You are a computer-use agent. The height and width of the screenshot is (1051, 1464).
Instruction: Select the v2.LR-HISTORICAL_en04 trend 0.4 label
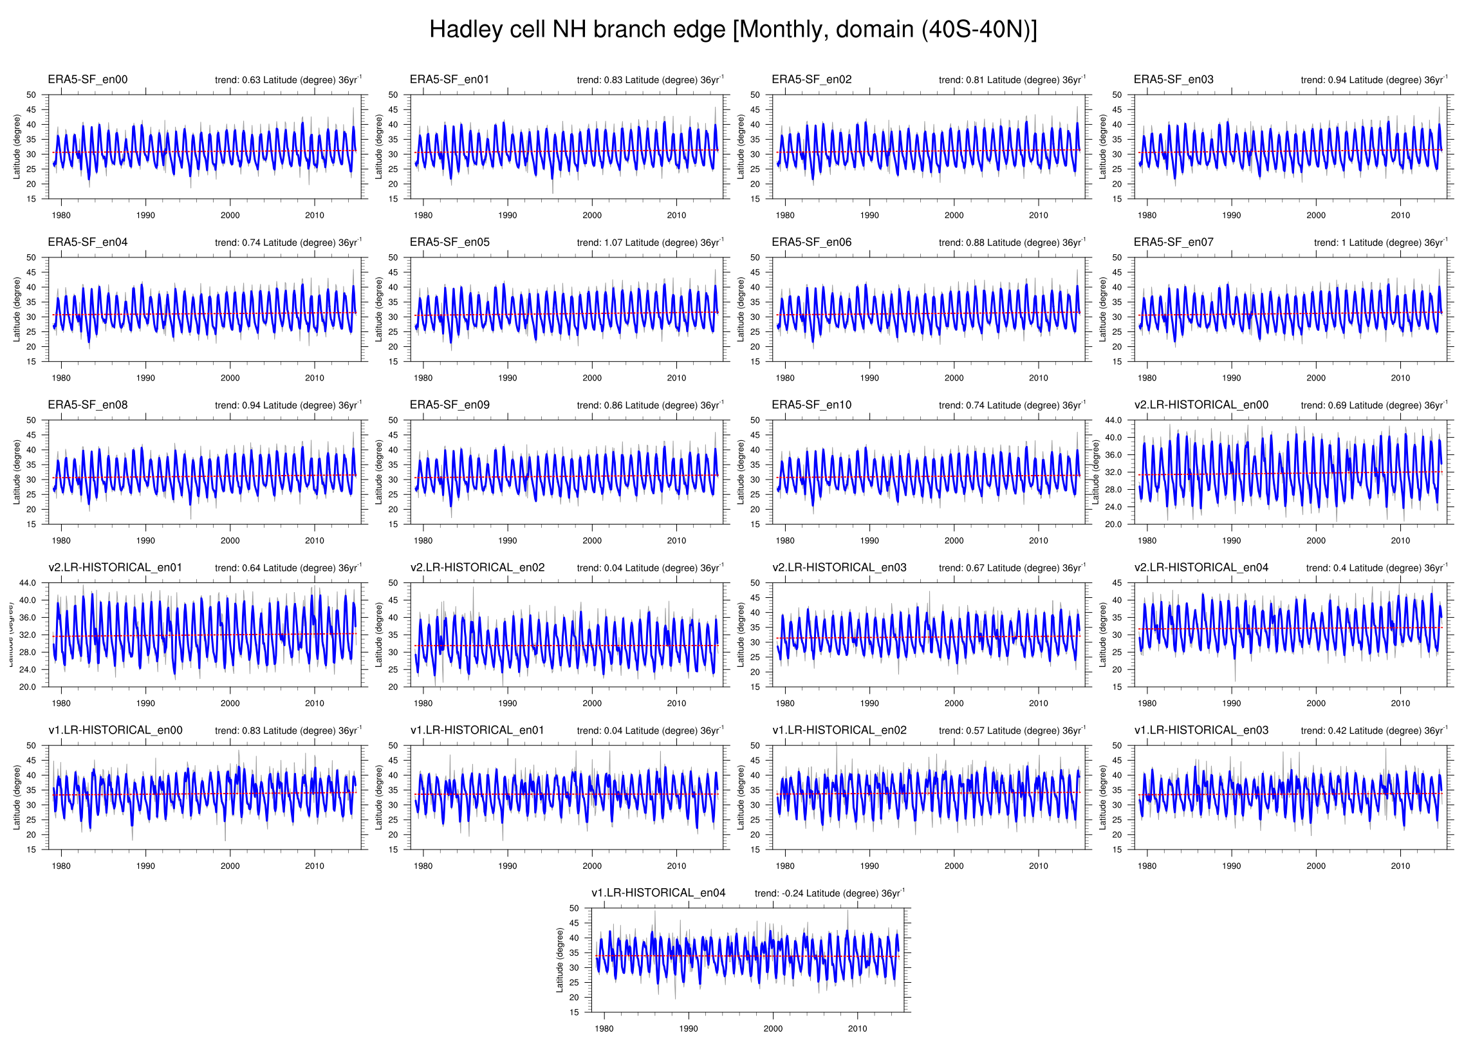coord(1377,568)
